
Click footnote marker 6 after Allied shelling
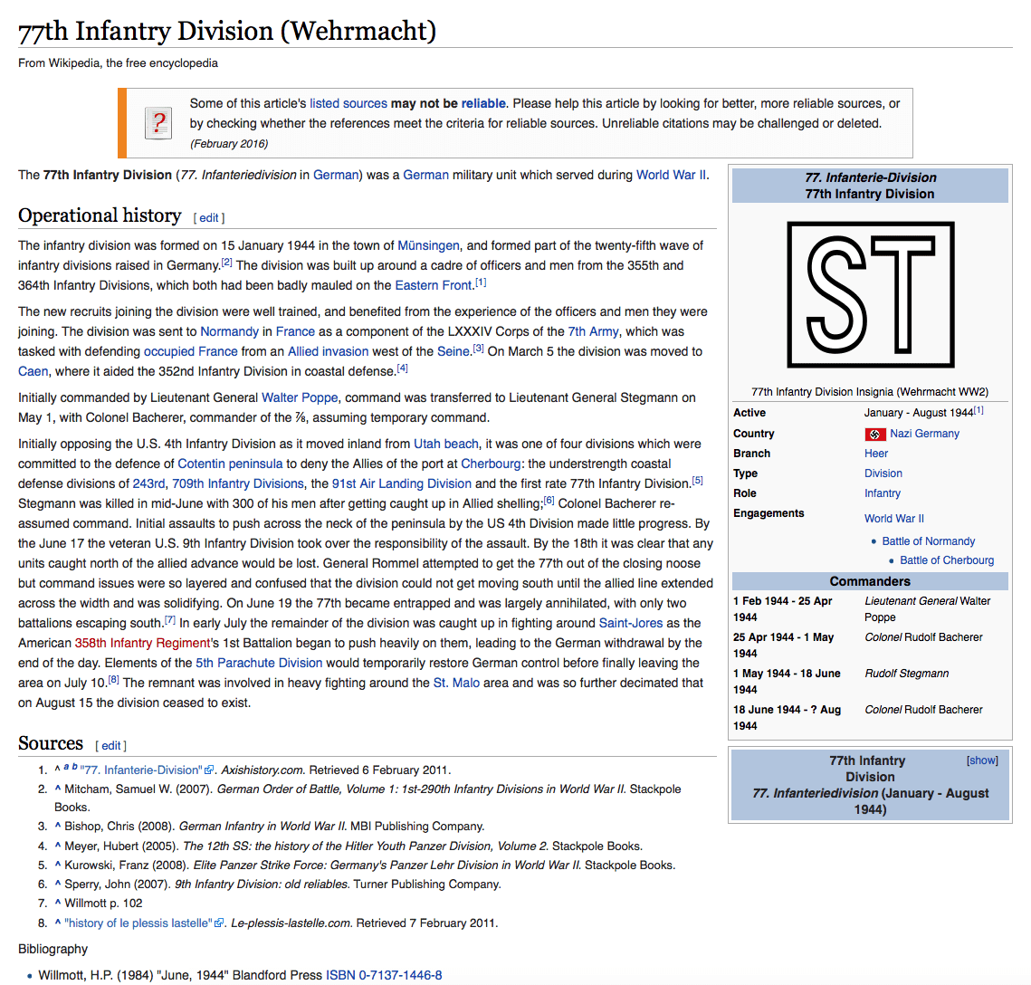pyautogui.click(x=549, y=501)
